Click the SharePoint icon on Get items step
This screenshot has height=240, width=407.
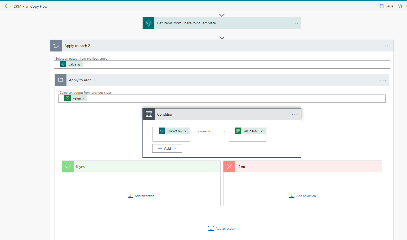[x=149, y=23]
